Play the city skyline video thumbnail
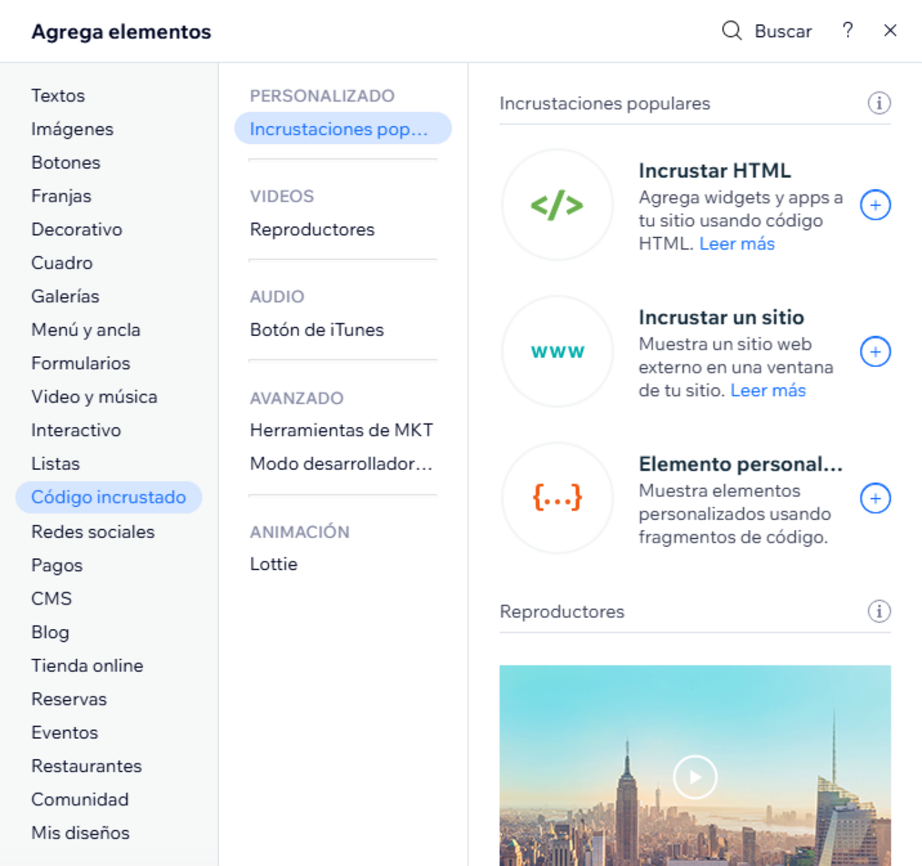The image size is (922, 866). tap(695, 777)
